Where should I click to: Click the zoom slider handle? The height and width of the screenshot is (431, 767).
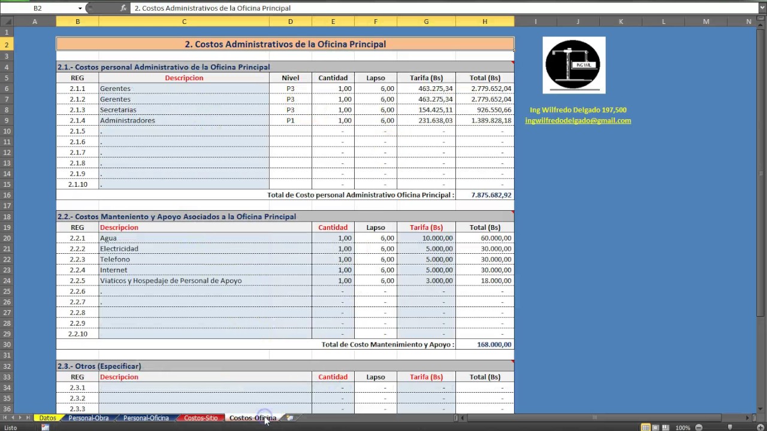(729, 427)
